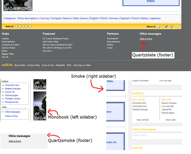Open DC Comics Database Project

[56, 39]
